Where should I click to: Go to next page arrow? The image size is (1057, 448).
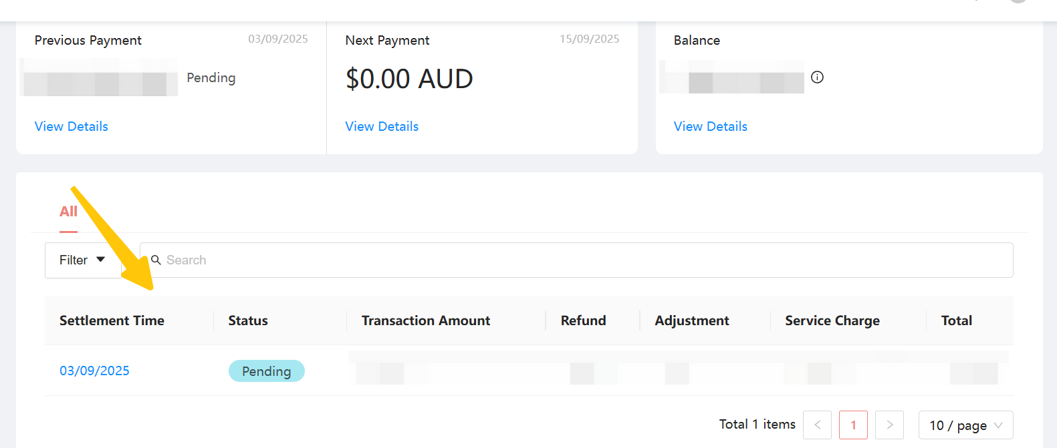(889, 425)
